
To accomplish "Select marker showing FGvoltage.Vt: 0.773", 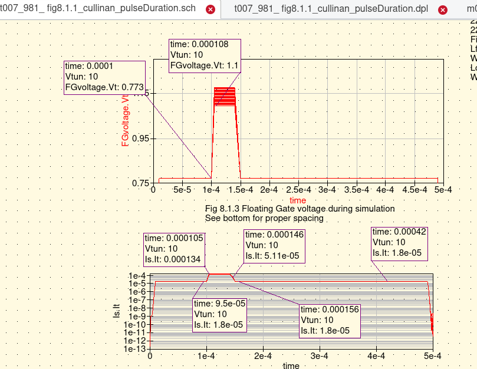I will point(104,77).
